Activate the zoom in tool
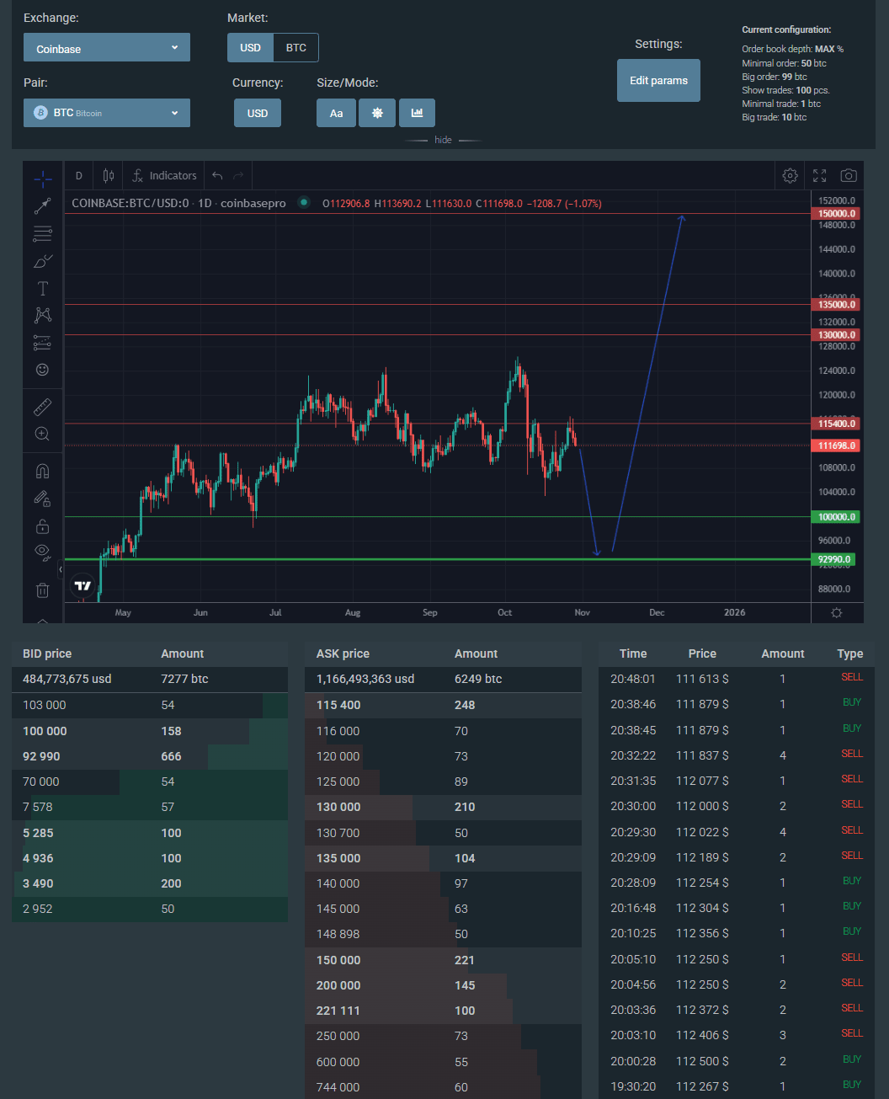This screenshot has height=1099, width=889. coord(42,435)
